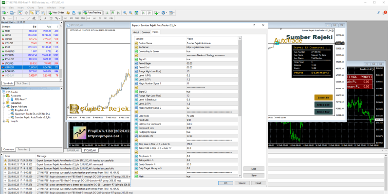
Task: Expand the Scripts tree node
Action: (x=4, y=121)
